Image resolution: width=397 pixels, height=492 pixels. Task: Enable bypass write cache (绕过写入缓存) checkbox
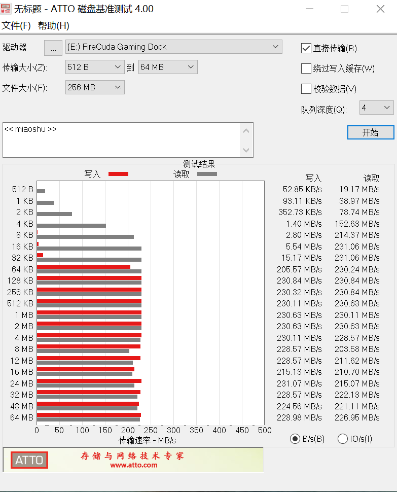(306, 68)
